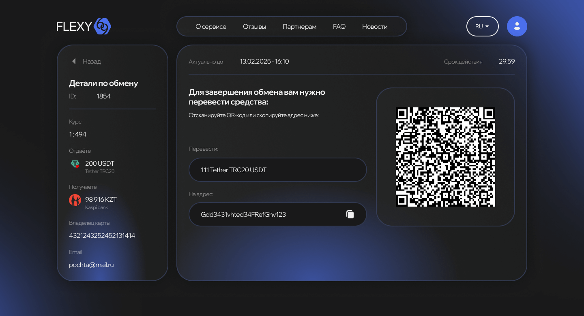Click the На адрес: label

pos(201,194)
